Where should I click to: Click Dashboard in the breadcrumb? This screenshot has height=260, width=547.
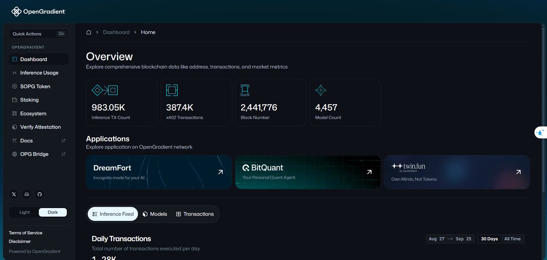tap(116, 32)
